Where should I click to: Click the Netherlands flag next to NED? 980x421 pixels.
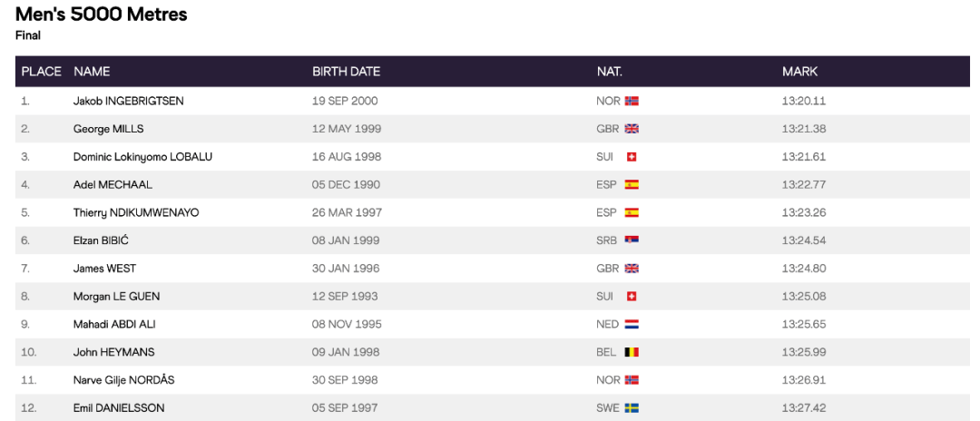(x=632, y=324)
